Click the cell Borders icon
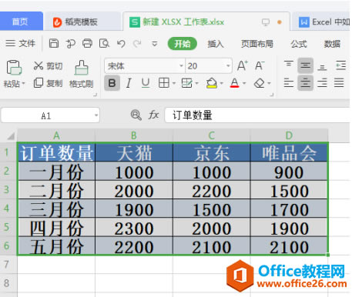 point(164,83)
